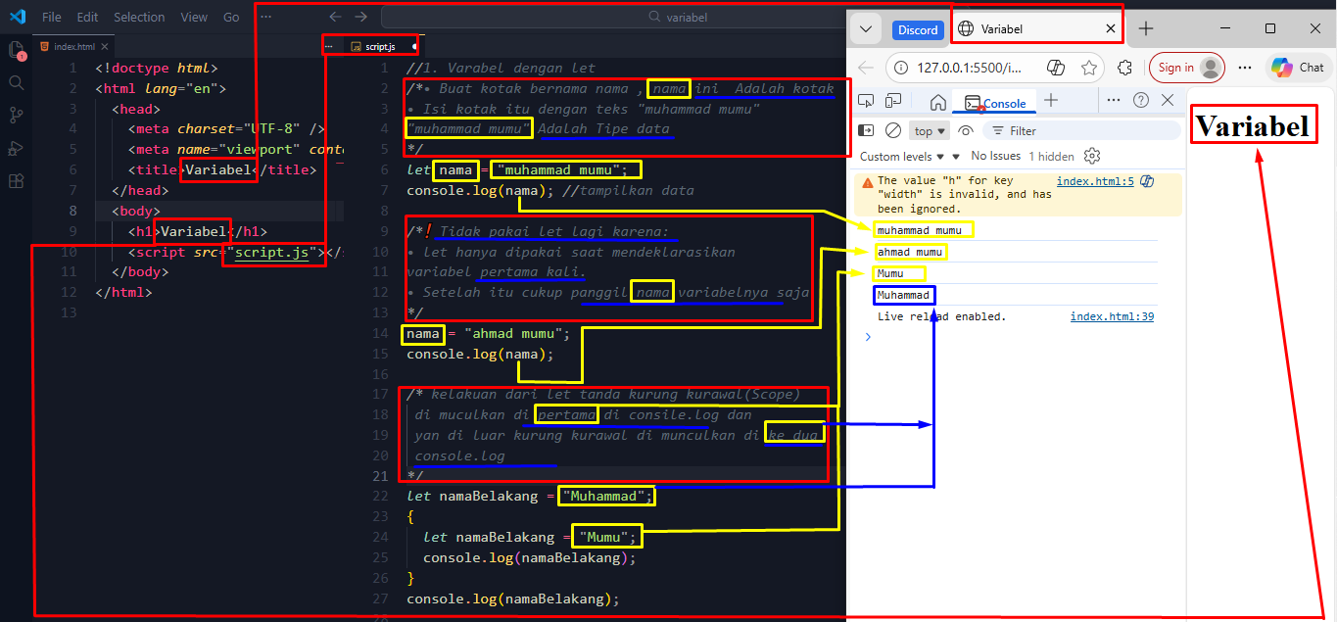Image resolution: width=1337 pixels, height=622 pixels.
Task: Toggle the console sidebar panel
Action: pyautogui.click(x=866, y=130)
